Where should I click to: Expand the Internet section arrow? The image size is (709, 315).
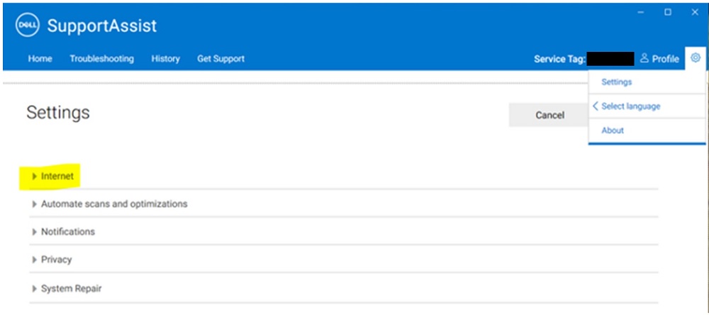(x=34, y=177)
